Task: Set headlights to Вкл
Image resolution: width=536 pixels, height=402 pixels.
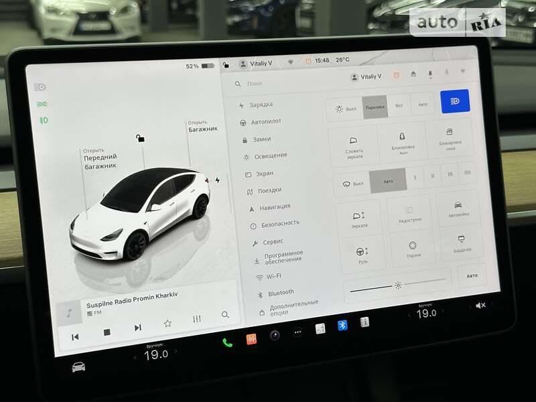Action: 399,106
